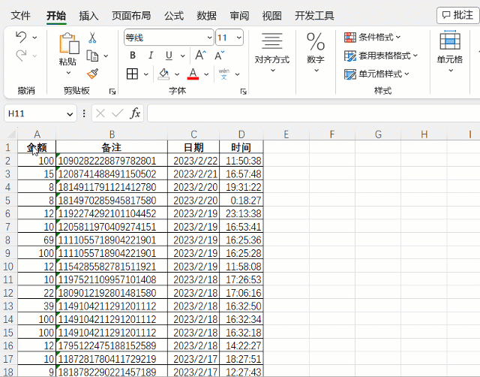Image resolution: width=480 pixels, height=377 pixels.
Task: Open 单元格样式 cell styles menu
Action: [376, 74]
